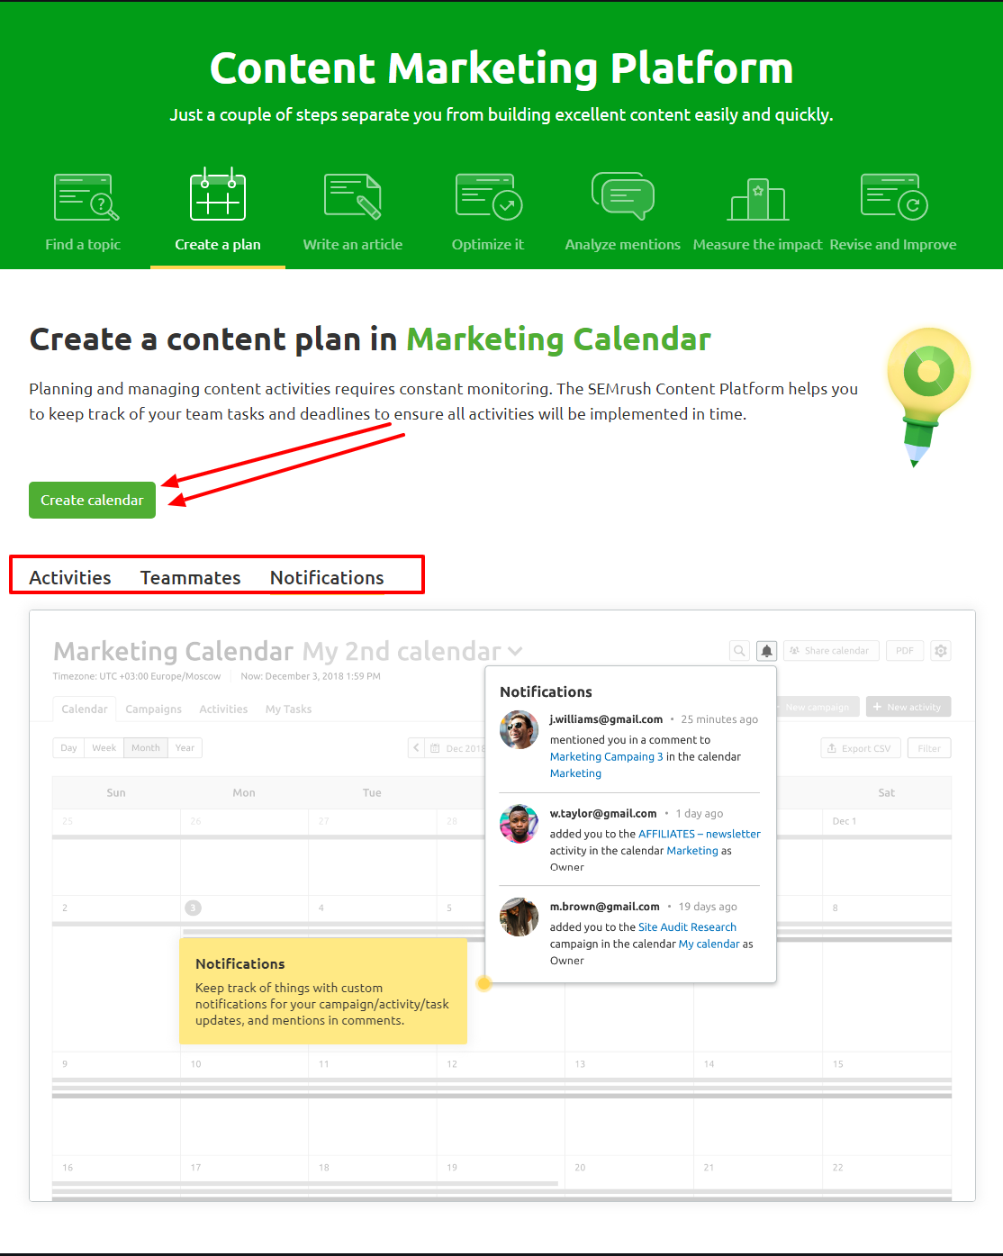Viewport: 1003px width, 1256px height.
Task: Click the previous month arrow
Action: (416, 748)
